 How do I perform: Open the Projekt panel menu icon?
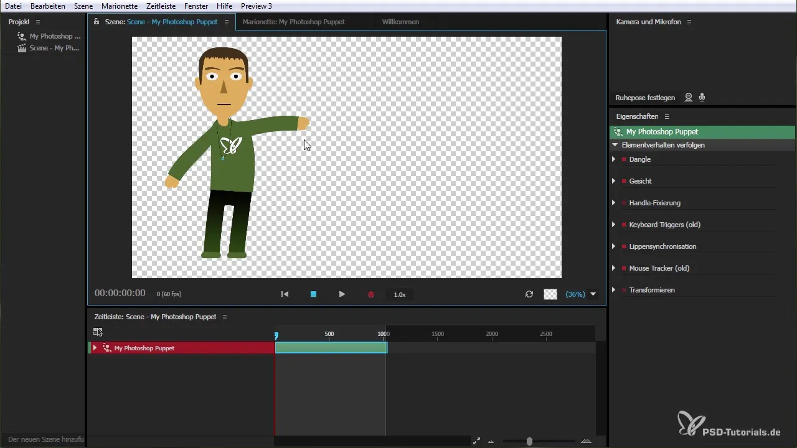[38, 22]
